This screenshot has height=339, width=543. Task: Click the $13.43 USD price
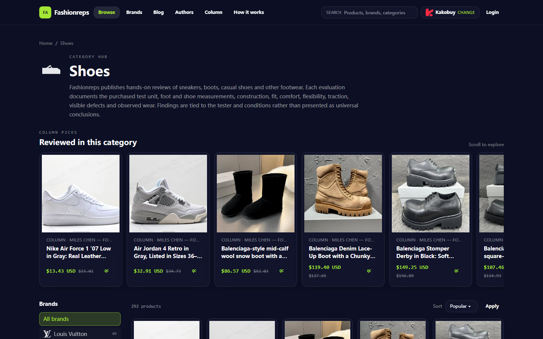(61, 271)
